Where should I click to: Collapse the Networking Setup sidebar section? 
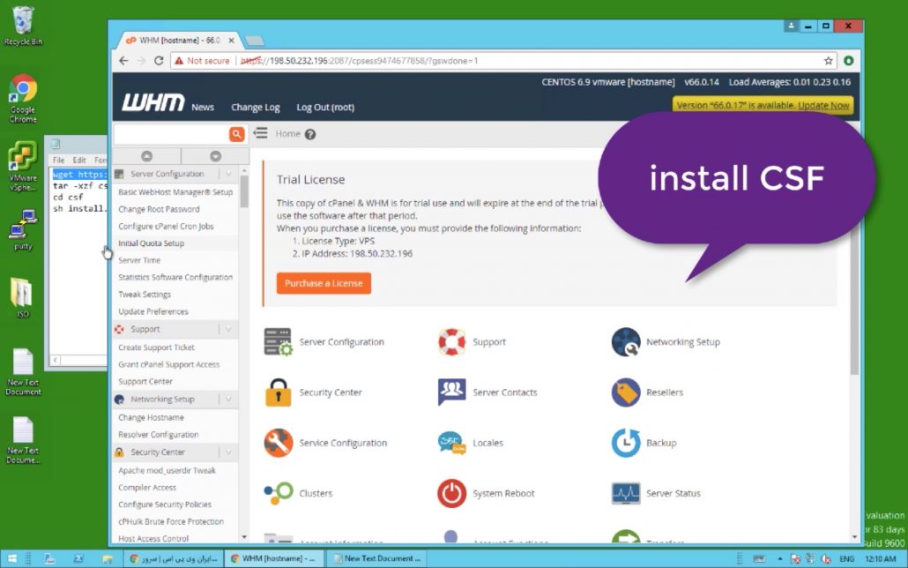pos(228,400)
